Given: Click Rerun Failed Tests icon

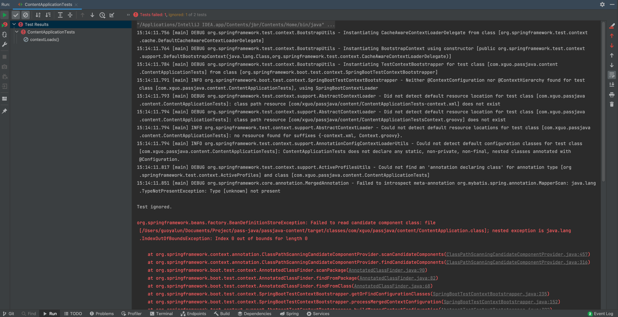Looking at the screenshot, I should click(4, 25).
